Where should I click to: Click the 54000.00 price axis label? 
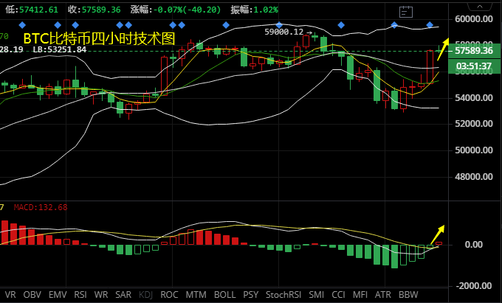click(474, 98)
